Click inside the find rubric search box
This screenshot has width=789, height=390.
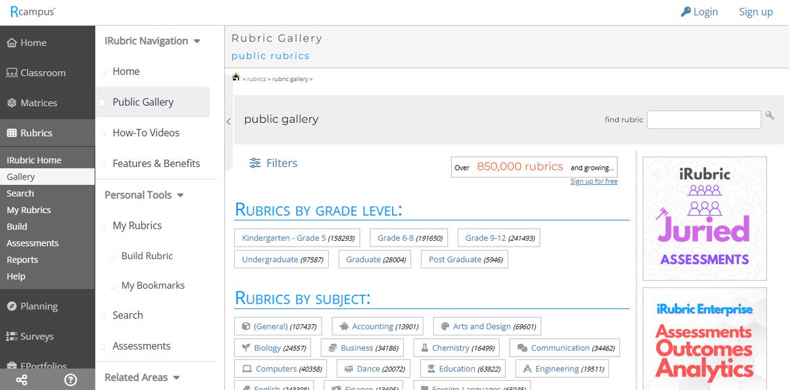point(704,119)
